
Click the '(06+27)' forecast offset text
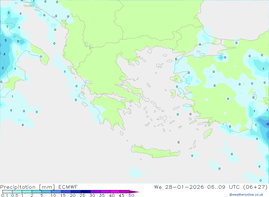point(255,187)
